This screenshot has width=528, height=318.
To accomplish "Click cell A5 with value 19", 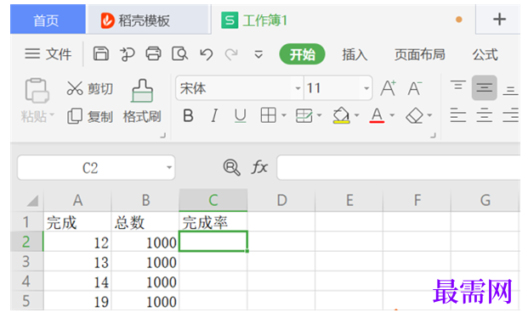I will pyautogui.click(x=77, y=301).
